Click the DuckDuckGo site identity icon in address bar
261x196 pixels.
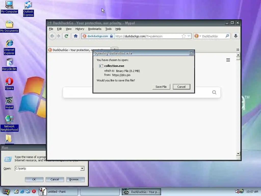84,36
